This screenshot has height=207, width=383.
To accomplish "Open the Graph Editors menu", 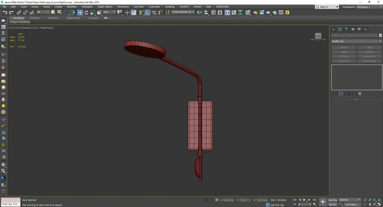I will click(105, 7).
